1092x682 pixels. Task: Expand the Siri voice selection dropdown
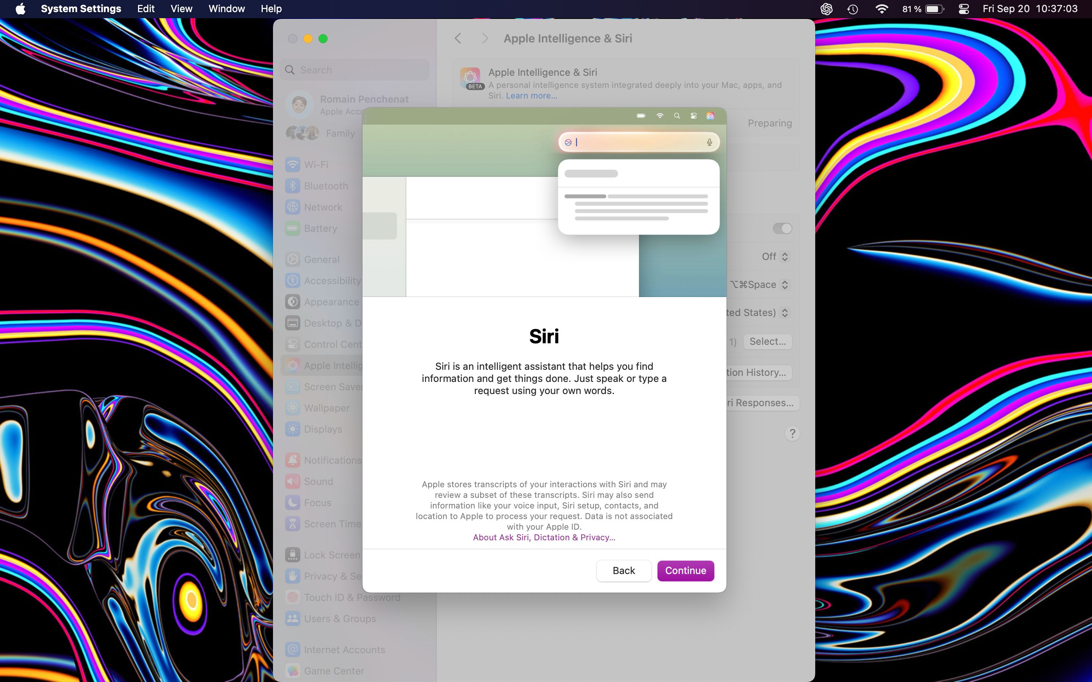click(767, 341)
